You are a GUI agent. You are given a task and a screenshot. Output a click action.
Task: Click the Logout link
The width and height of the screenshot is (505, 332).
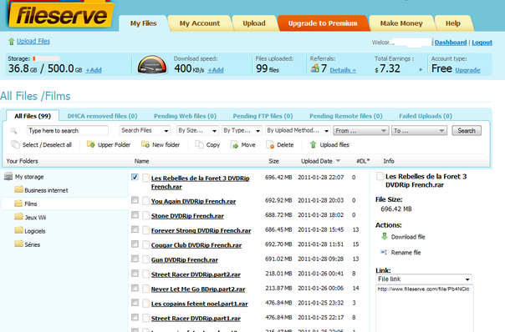coord(482,43)
